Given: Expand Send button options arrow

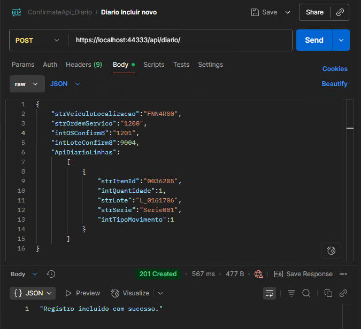Looking at the screenshot, I should 341,40.
